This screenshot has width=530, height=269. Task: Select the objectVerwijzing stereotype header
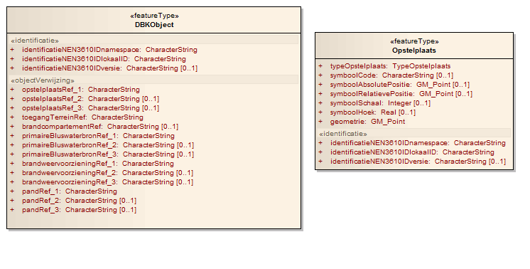43,80
